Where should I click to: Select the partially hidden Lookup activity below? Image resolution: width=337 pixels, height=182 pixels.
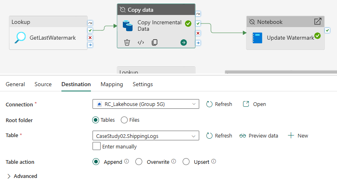(156, 70)
